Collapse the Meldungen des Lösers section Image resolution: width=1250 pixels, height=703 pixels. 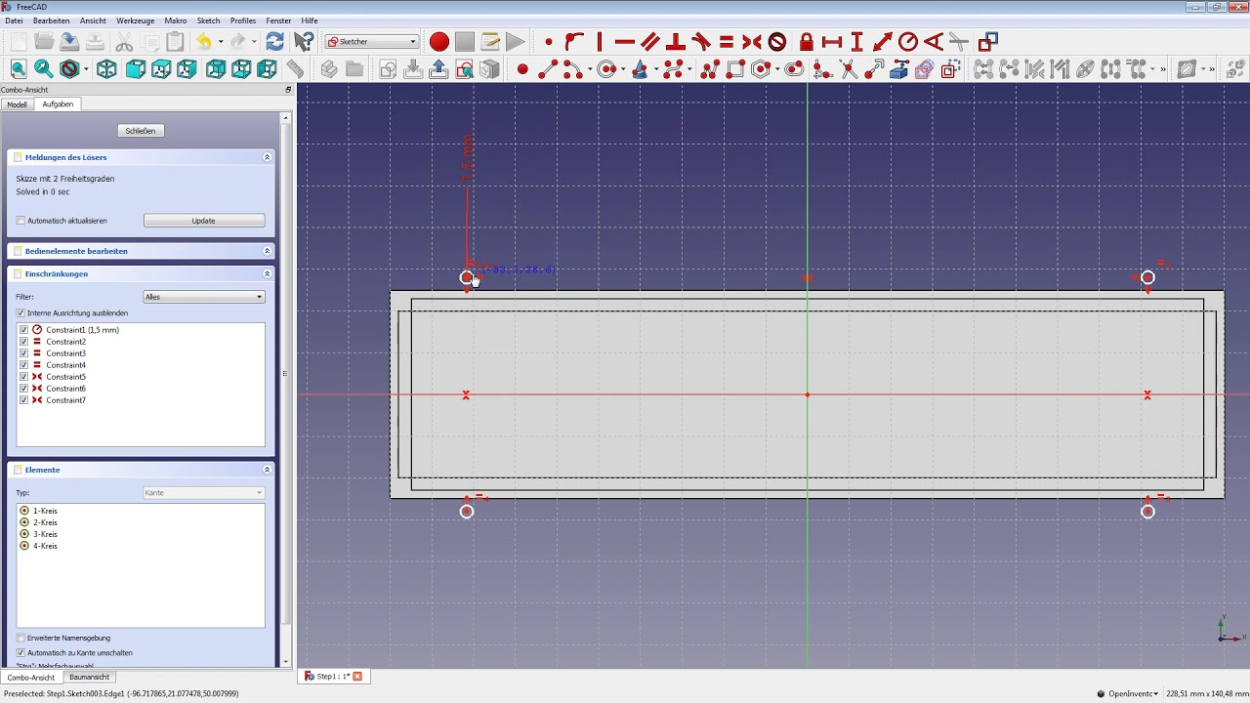[267, 157]
